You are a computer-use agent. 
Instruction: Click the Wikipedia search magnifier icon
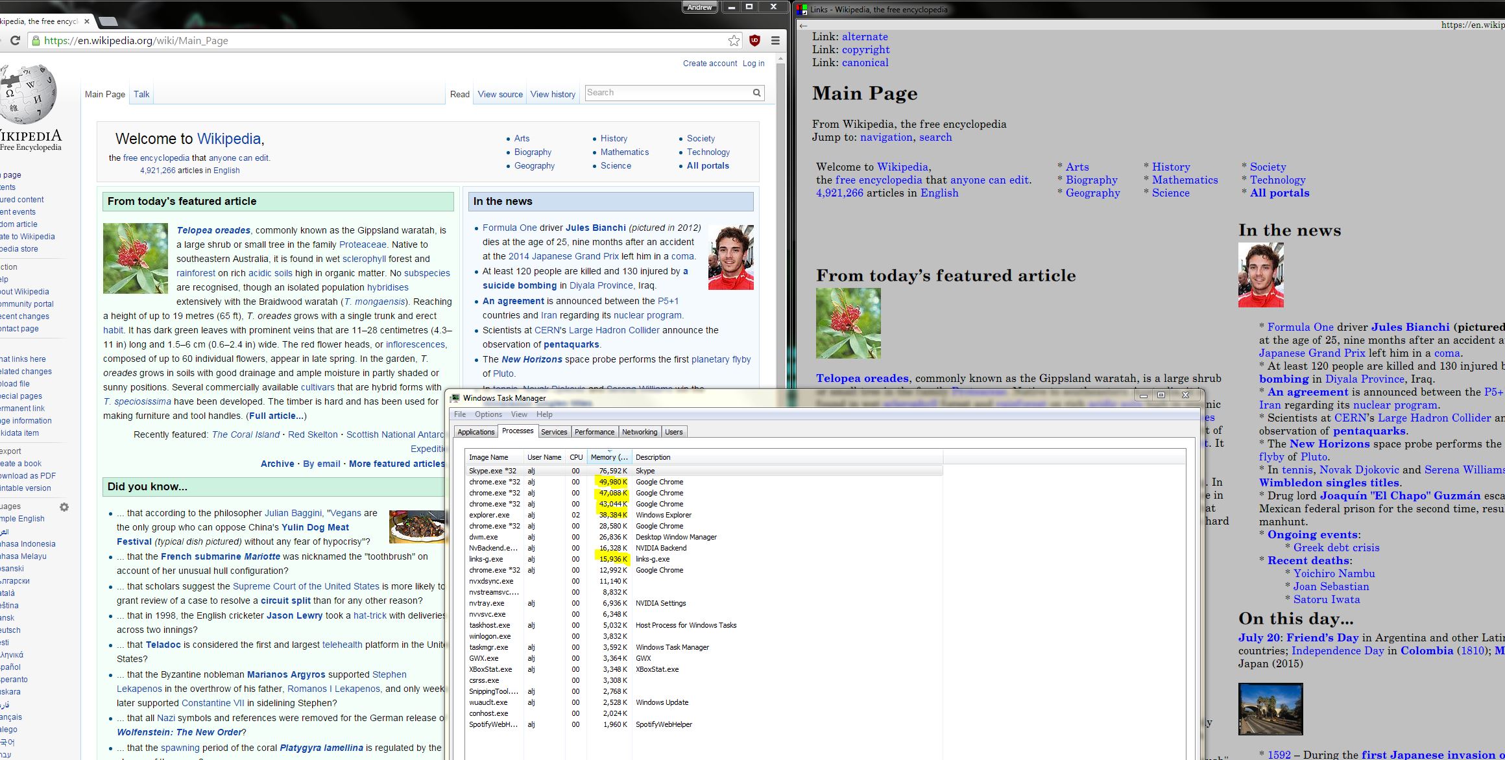756,93
